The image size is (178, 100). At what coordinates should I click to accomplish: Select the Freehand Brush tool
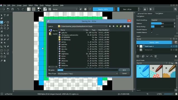pos(2,22)
